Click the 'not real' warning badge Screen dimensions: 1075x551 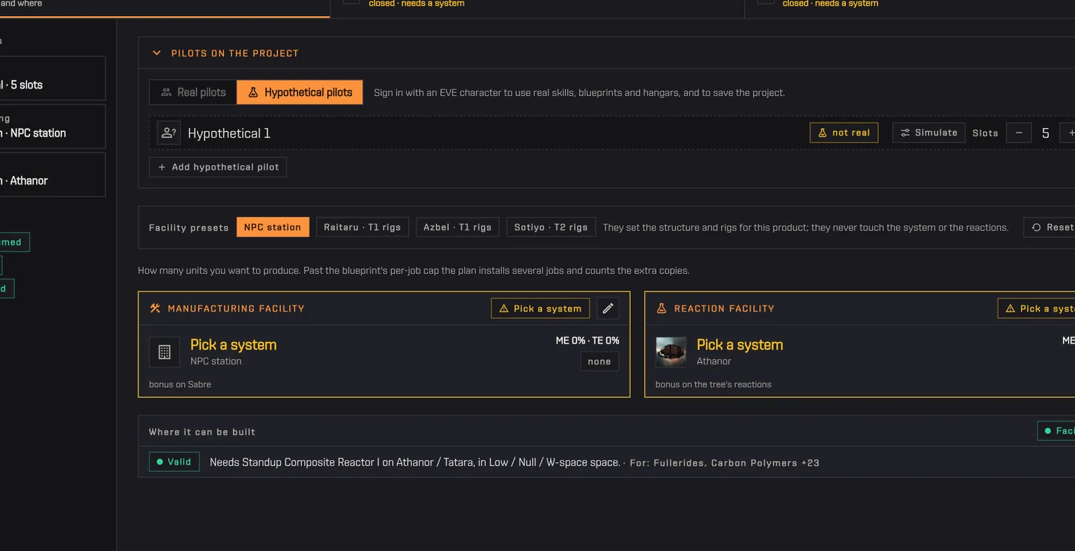tap(844, 133)
